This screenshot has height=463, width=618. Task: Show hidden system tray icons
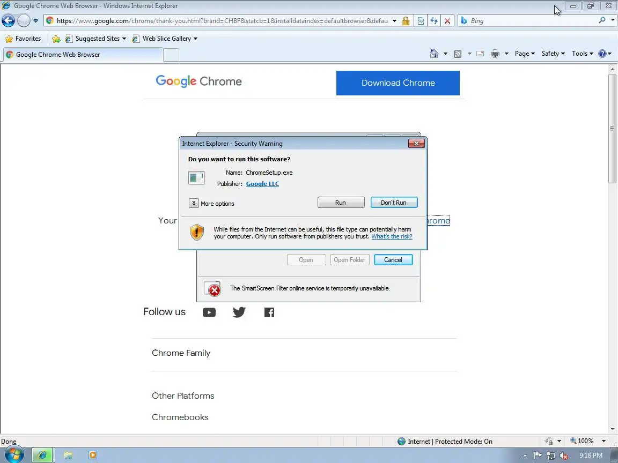(525, 455)
